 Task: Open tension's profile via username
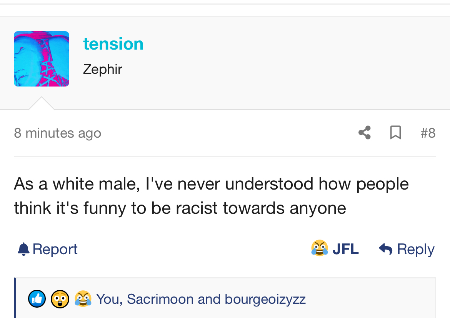coord(113,44)
